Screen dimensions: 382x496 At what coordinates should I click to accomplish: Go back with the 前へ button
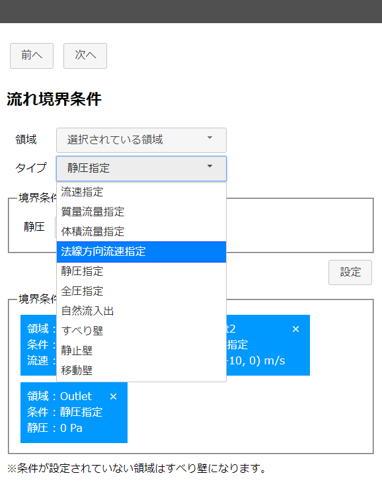pyautogui.click(x=32, y=56)
